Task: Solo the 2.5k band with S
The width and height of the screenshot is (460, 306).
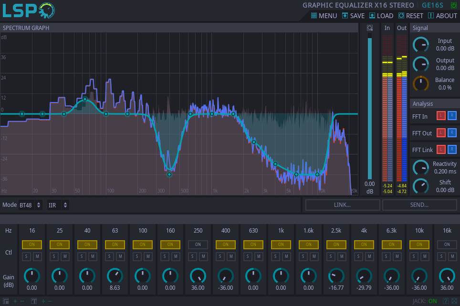Action: 331,257
